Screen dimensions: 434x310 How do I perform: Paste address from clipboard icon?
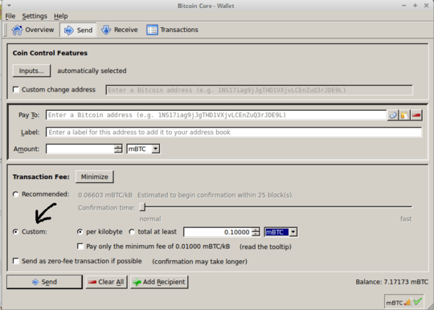(404, 115)
